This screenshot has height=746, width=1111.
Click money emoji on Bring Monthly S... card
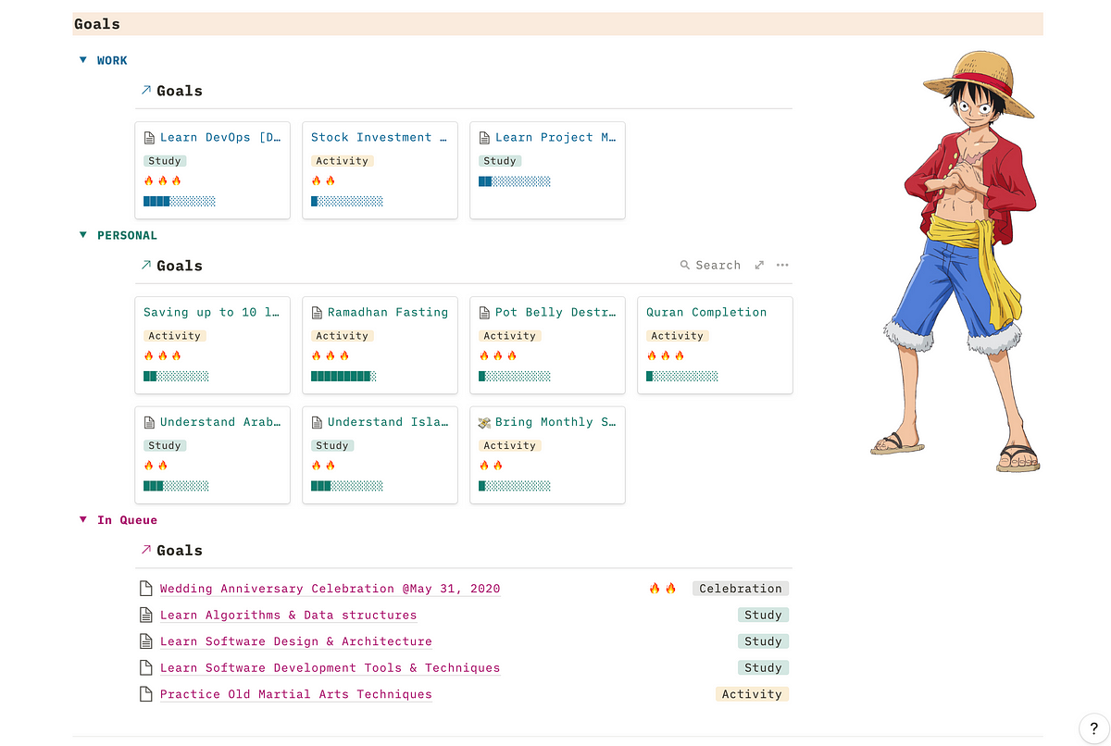click(484, 422)
